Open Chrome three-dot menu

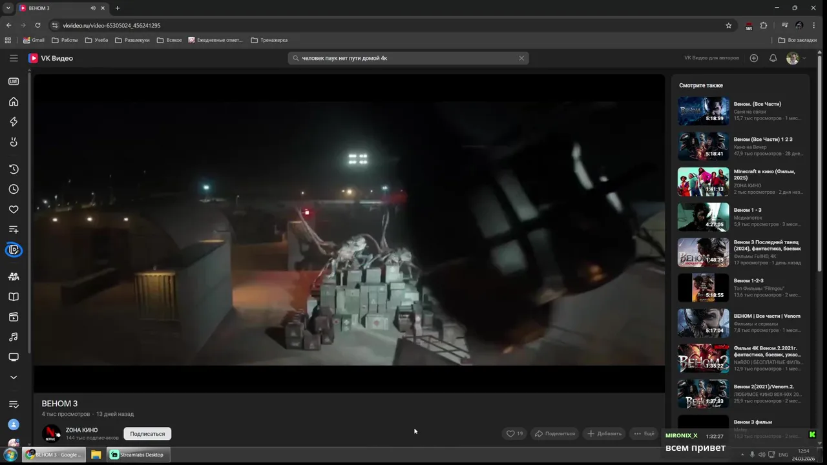pos(815,25)
